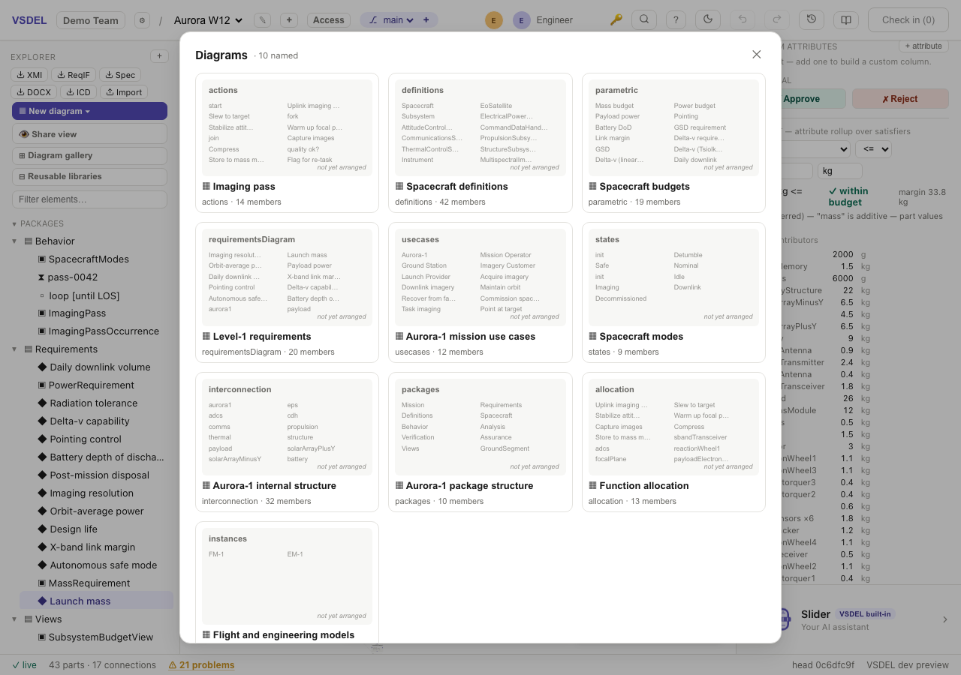Open the Spacecraft modes diagram card
961x675 pixels.
(673, 292)
